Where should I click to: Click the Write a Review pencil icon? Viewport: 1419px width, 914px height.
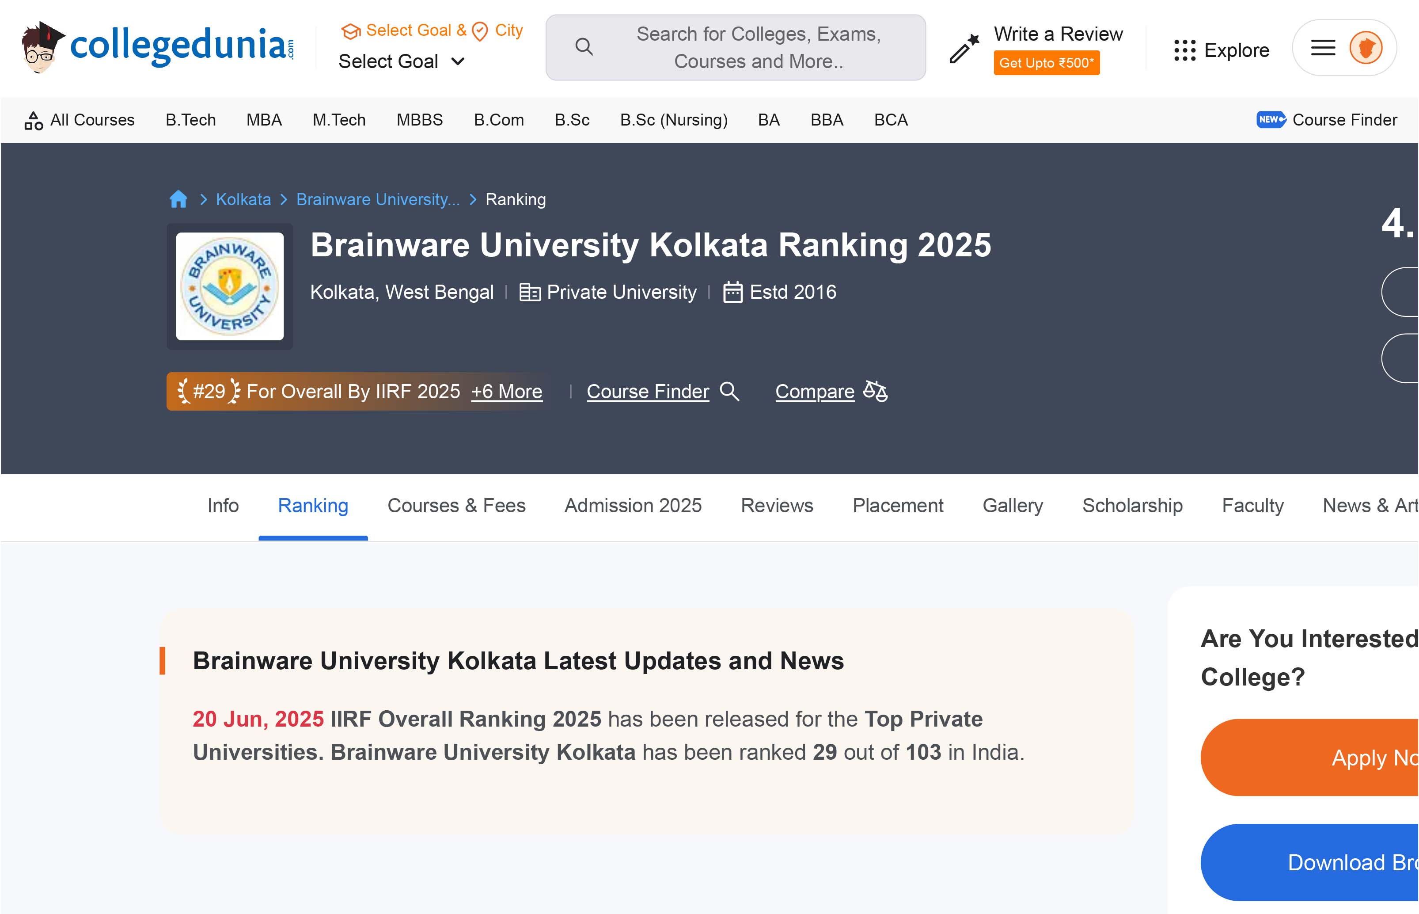pyautogui.click(x=964, y=48)
